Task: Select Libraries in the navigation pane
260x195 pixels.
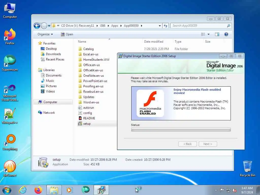Action: pyautogui.click(x=46, y=70)
